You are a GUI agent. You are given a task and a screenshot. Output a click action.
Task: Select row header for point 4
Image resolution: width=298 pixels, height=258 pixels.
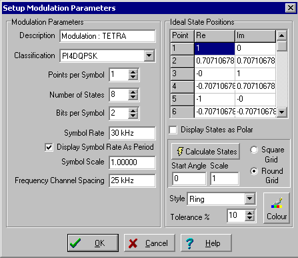pyautogui.click(x=182, y=86)
